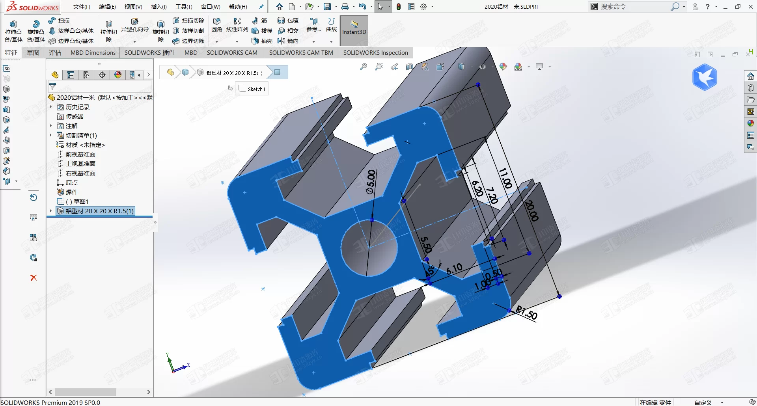Cancel the sketch with red X icon
The height and width of the screenshot is (406, 757).
[x=34, y=277]
